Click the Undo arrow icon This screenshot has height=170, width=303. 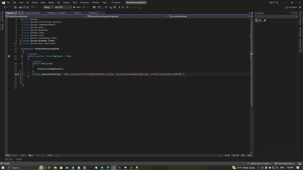32,8
